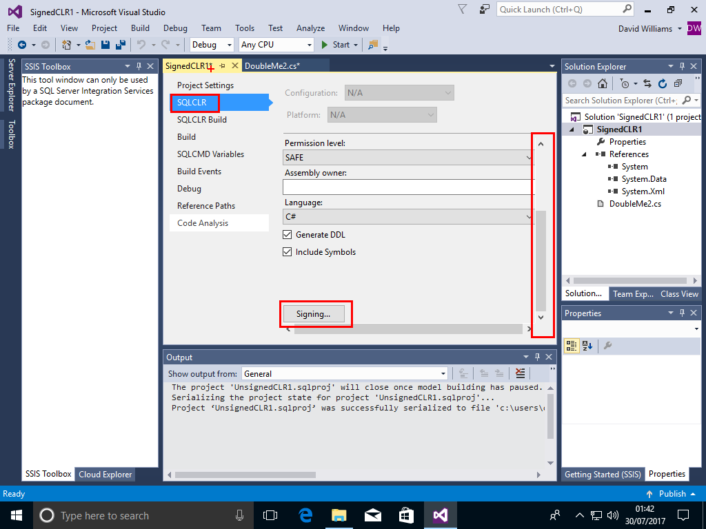Clear all text in Output window
This screenshot has width=706, height=529.
520,373
